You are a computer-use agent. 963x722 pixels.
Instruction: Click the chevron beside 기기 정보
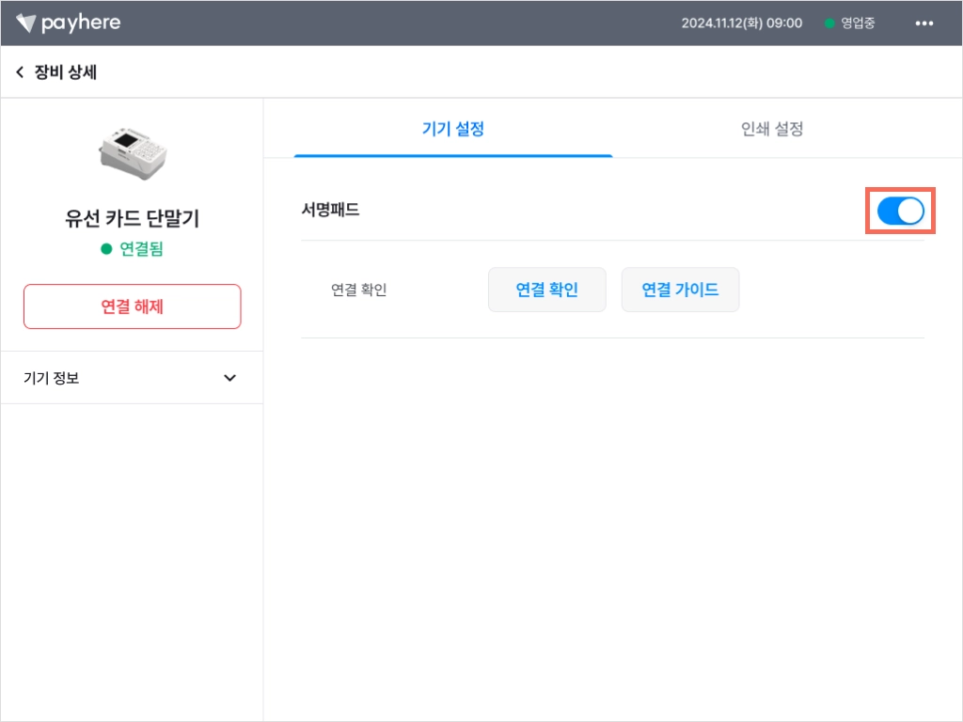click(x=229, y=378)
